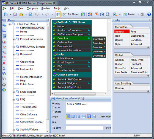
Task: Open the Tools menu
Action: (57, 8)
